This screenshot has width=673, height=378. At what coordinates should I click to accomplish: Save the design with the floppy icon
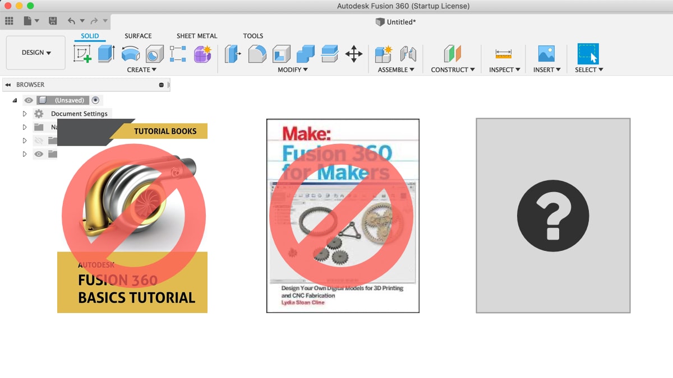pyautogui.click(x=53, y=21)
